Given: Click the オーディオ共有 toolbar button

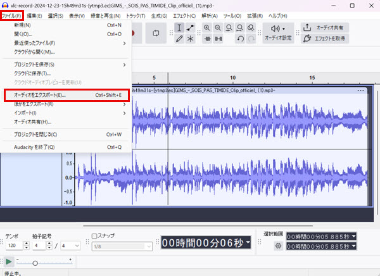Looking at the screenshot, I should (x=325, y=28).
